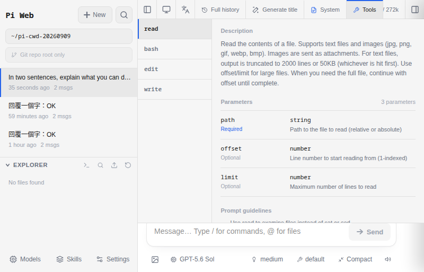Screen dimensions: 424x272
Task: Click the 272k context usage indicator
Action: (391, 10)
